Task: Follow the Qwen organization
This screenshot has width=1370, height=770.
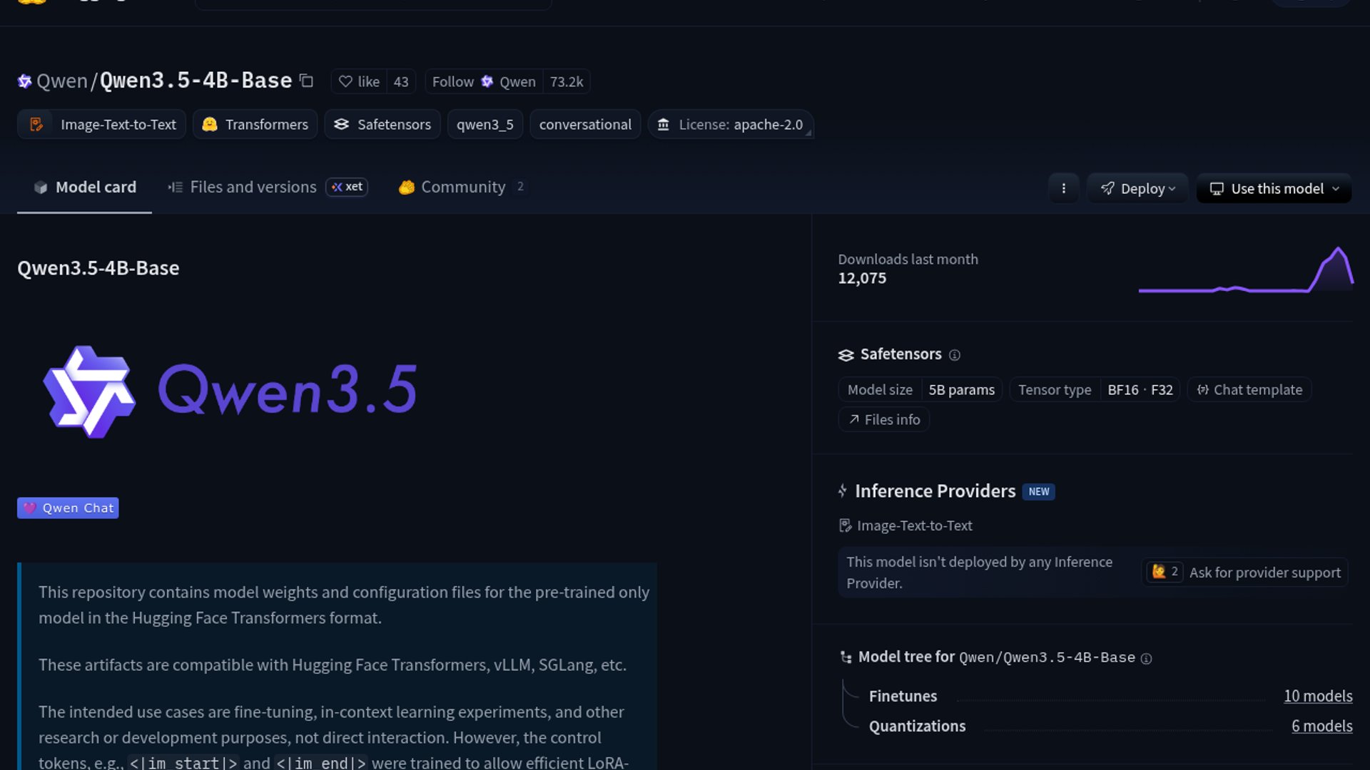Action: (x=484, y=81)
